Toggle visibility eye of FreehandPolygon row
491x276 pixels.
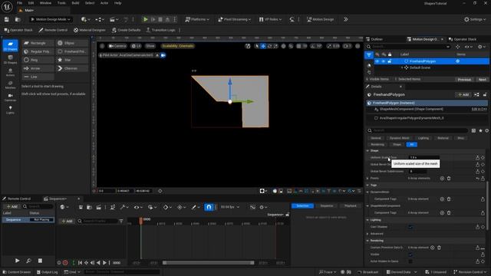[x=377, y=61]
